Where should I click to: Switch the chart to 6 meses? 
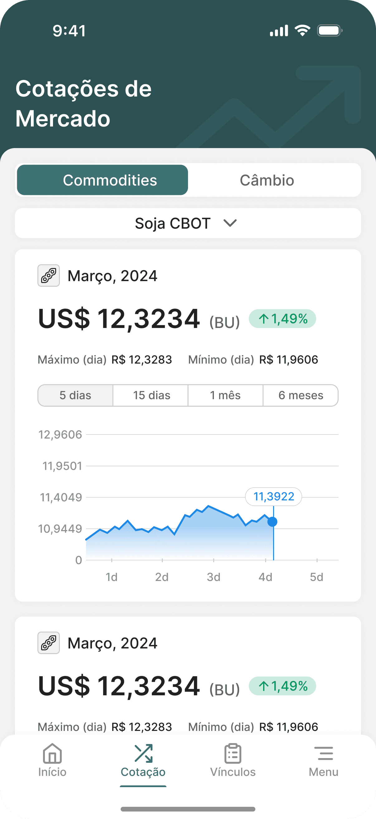point(301,395)
